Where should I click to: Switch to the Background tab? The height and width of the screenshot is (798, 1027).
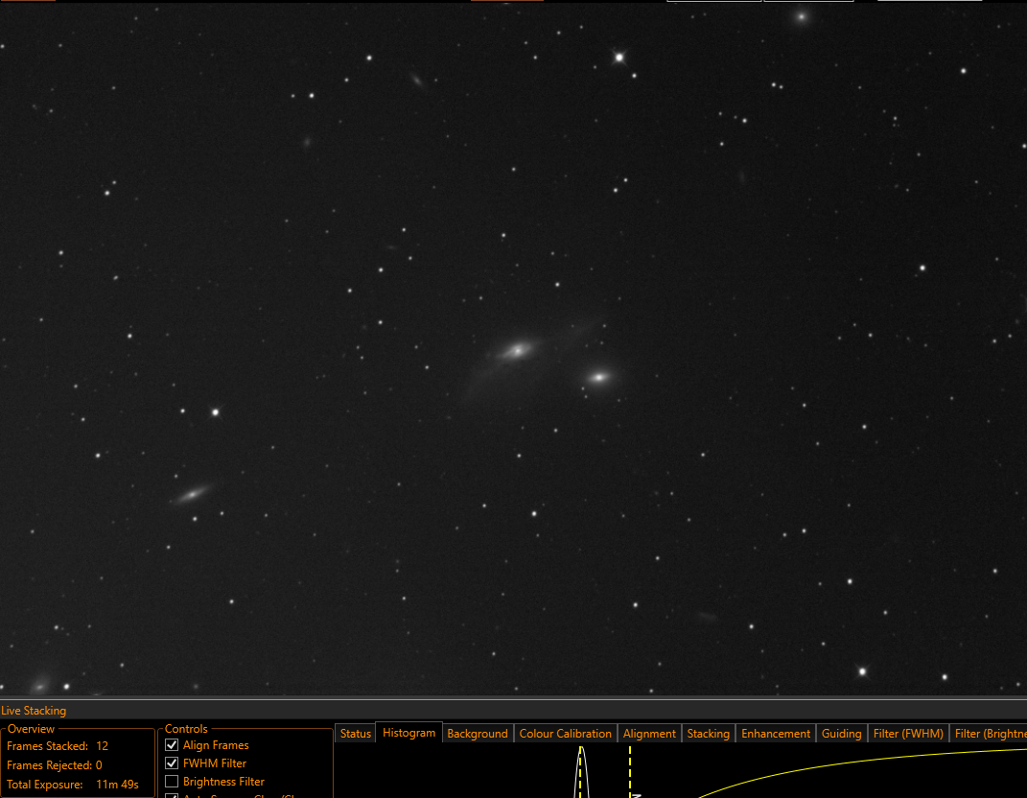pos(478,733)
